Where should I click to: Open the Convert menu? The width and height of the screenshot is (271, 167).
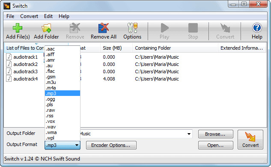point(29,16)
